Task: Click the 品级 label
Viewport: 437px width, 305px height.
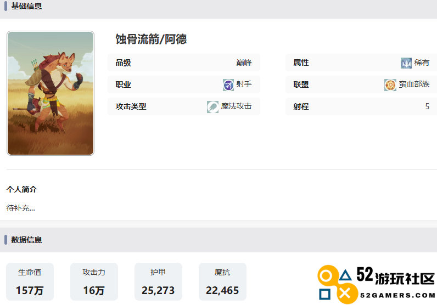Action: click(x=123, y=63)
